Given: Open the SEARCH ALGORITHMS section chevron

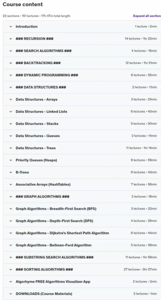Looking at the screenshot, I should (11, 51).
